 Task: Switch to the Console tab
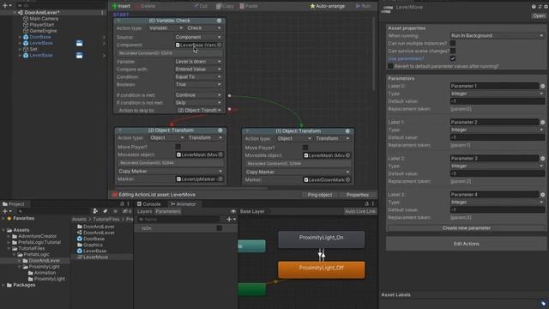click(x=148, y=204)
